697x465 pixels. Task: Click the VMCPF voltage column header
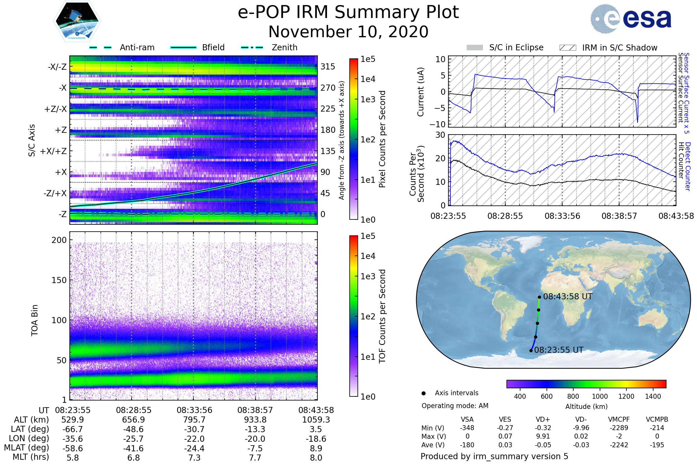[x=619, y=419]
